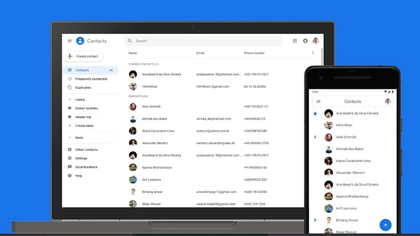
Task: Open Alana Cavalcante Lima on phone
Action: click(x=352, y=161)
